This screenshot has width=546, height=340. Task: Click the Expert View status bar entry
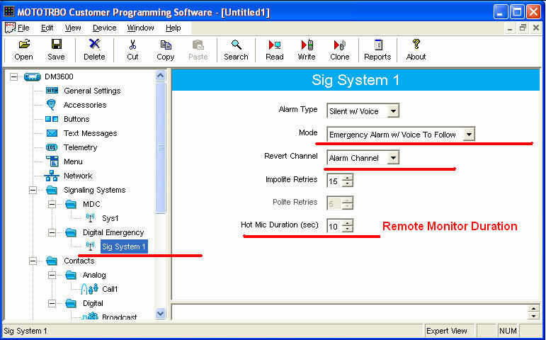pyautogui.click(x=446, y=331)
